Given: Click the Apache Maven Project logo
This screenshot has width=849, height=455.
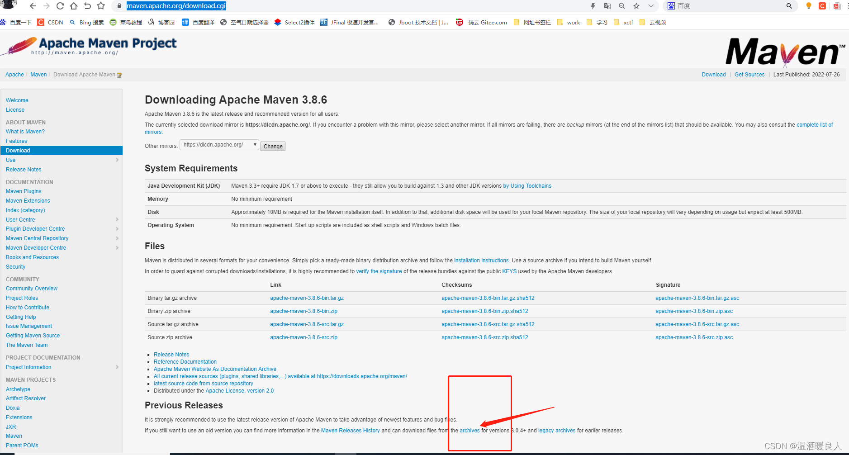Looking at the screenshot, I should 89,47.
